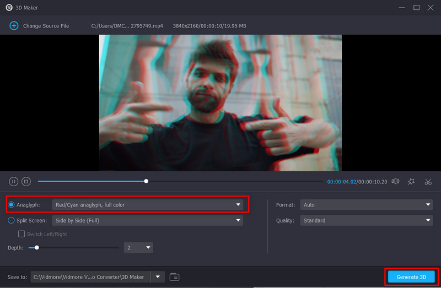This screenshot has width=441, height=288.
Task: Pause the video preview playback
Action: pyautogui.click(x=14, y=181)
